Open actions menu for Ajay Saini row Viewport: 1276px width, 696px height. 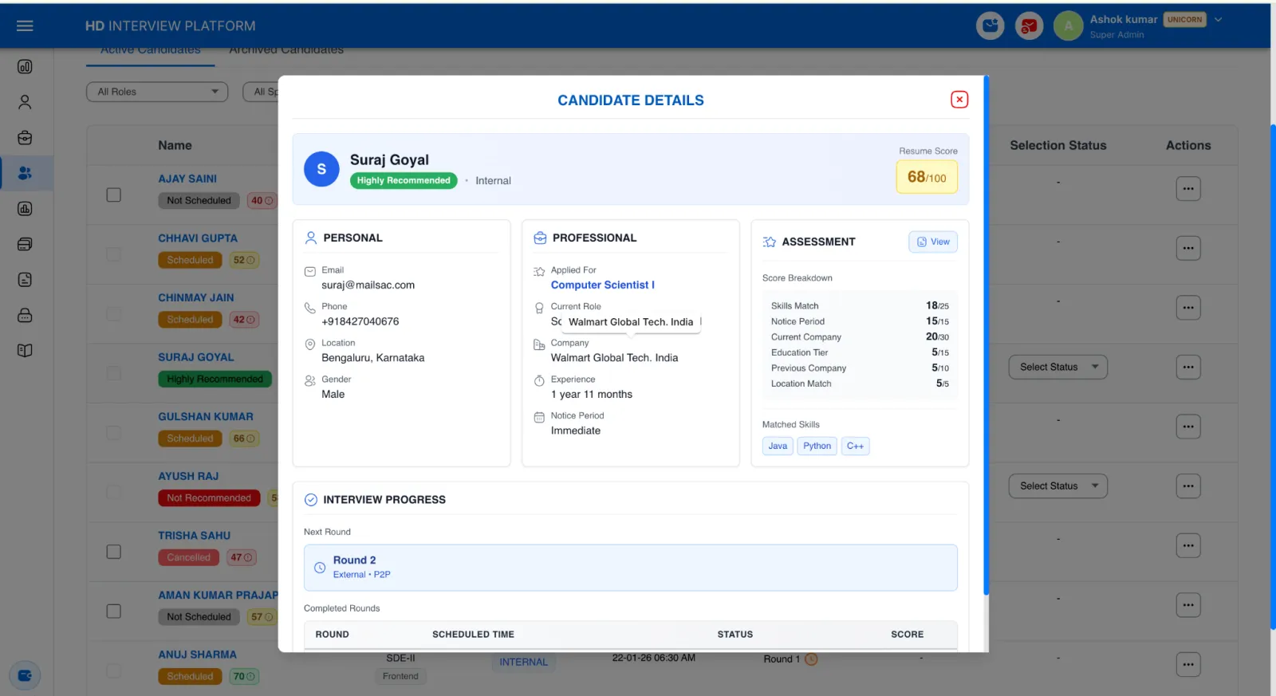point(1187,189)
